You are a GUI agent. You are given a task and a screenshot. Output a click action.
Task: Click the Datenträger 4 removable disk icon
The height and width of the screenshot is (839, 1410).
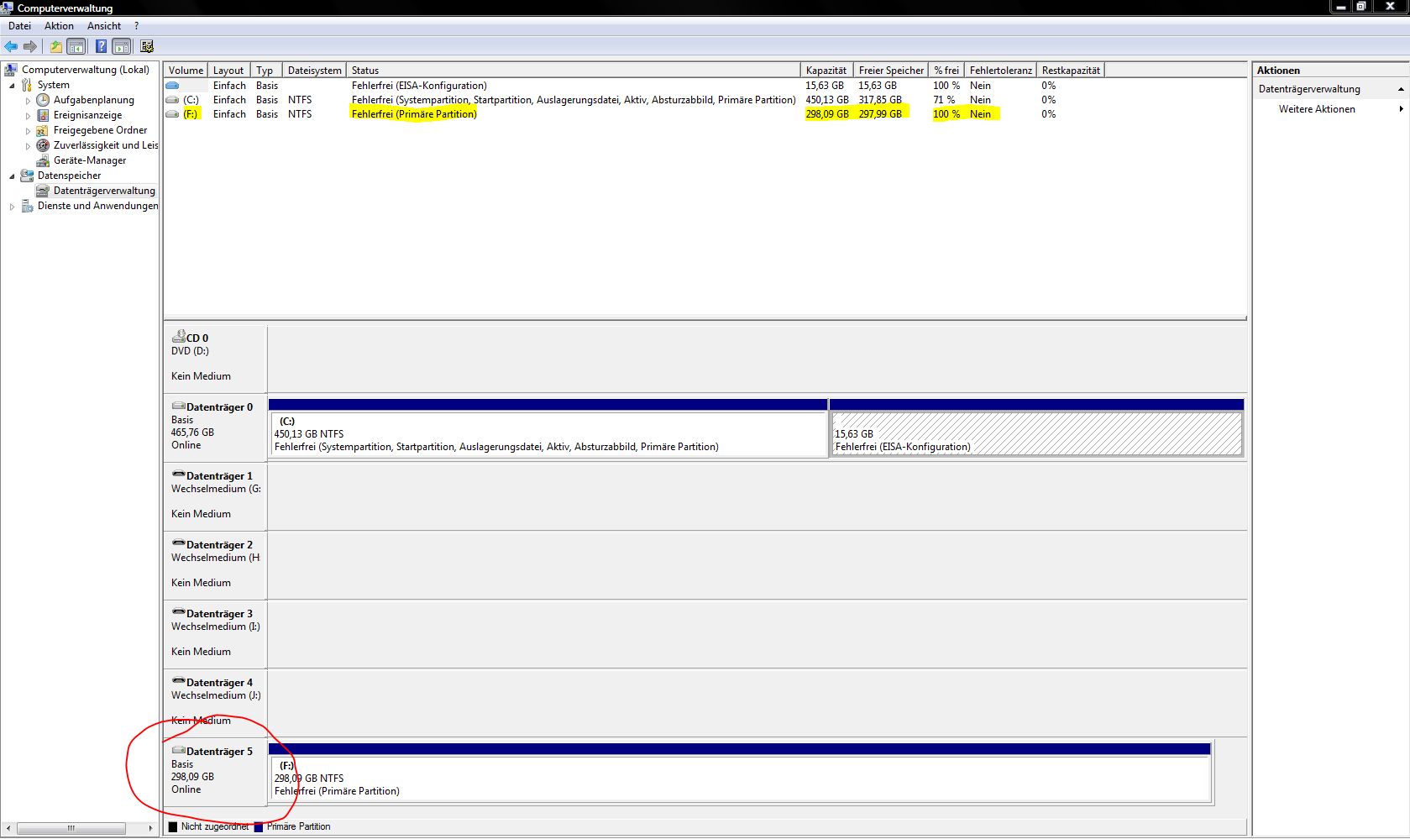(178, 681)
